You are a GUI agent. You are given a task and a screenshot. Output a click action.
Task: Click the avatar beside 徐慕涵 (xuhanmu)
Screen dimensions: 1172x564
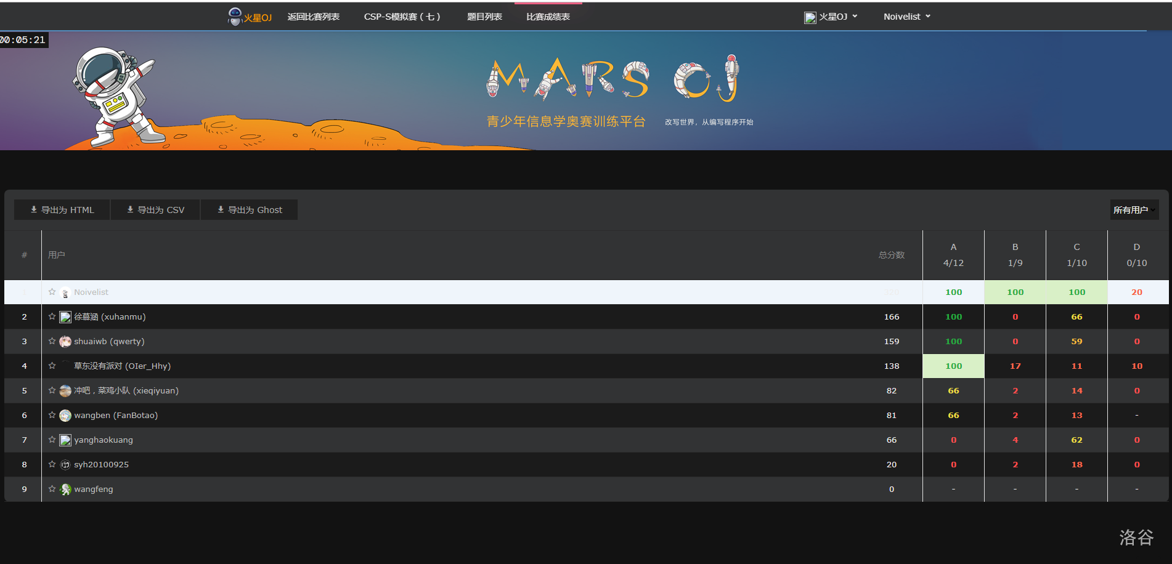point(65,317)
